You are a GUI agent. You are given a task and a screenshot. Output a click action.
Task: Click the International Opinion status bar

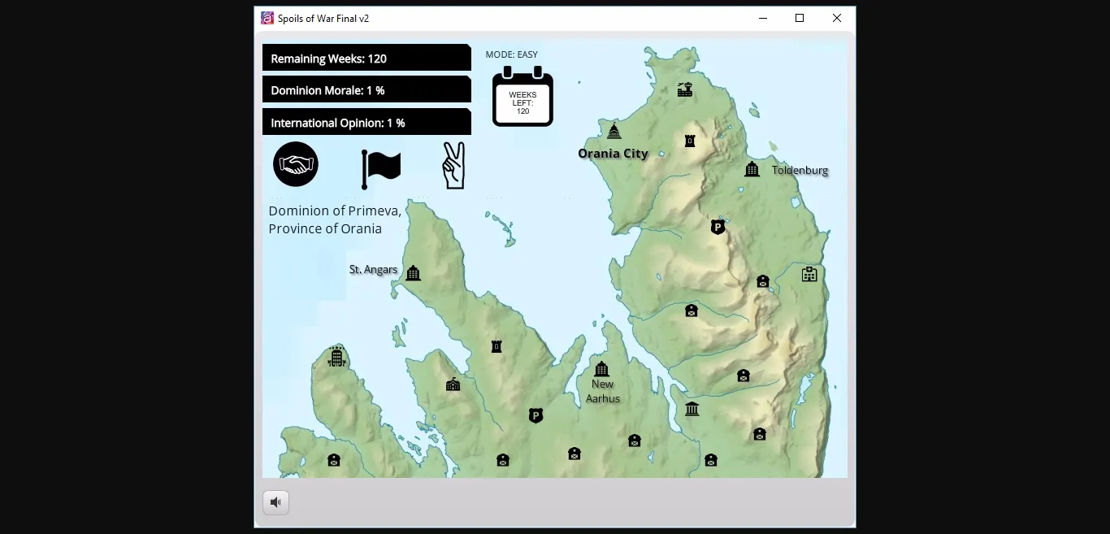point(366,123)
